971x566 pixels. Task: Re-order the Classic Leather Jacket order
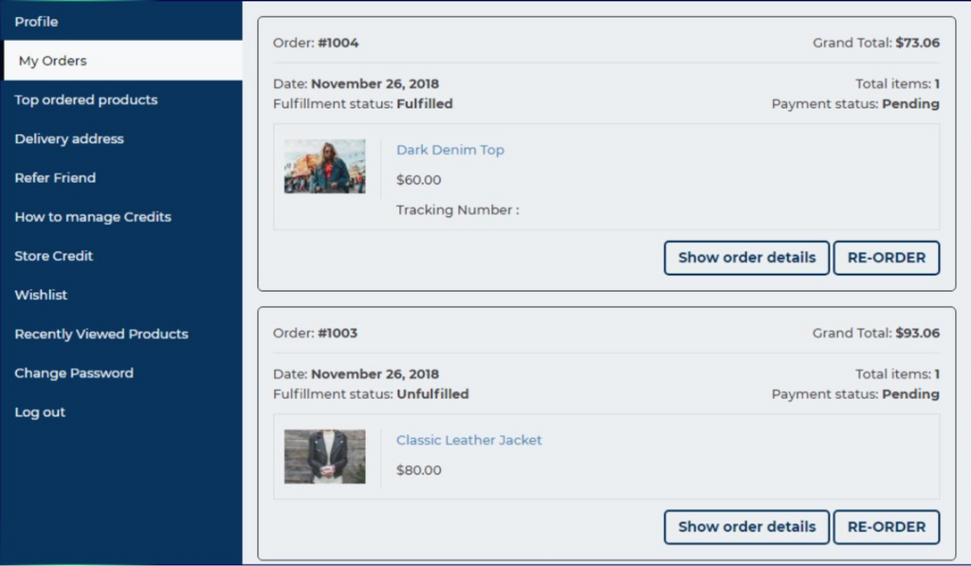point(887,527)
